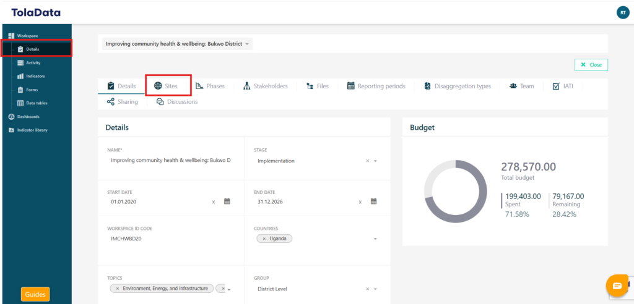Expand the workspace name selector dropdown
Viewport: 634px width, 304px height.
pyautogui.click(x=247, y=44)
